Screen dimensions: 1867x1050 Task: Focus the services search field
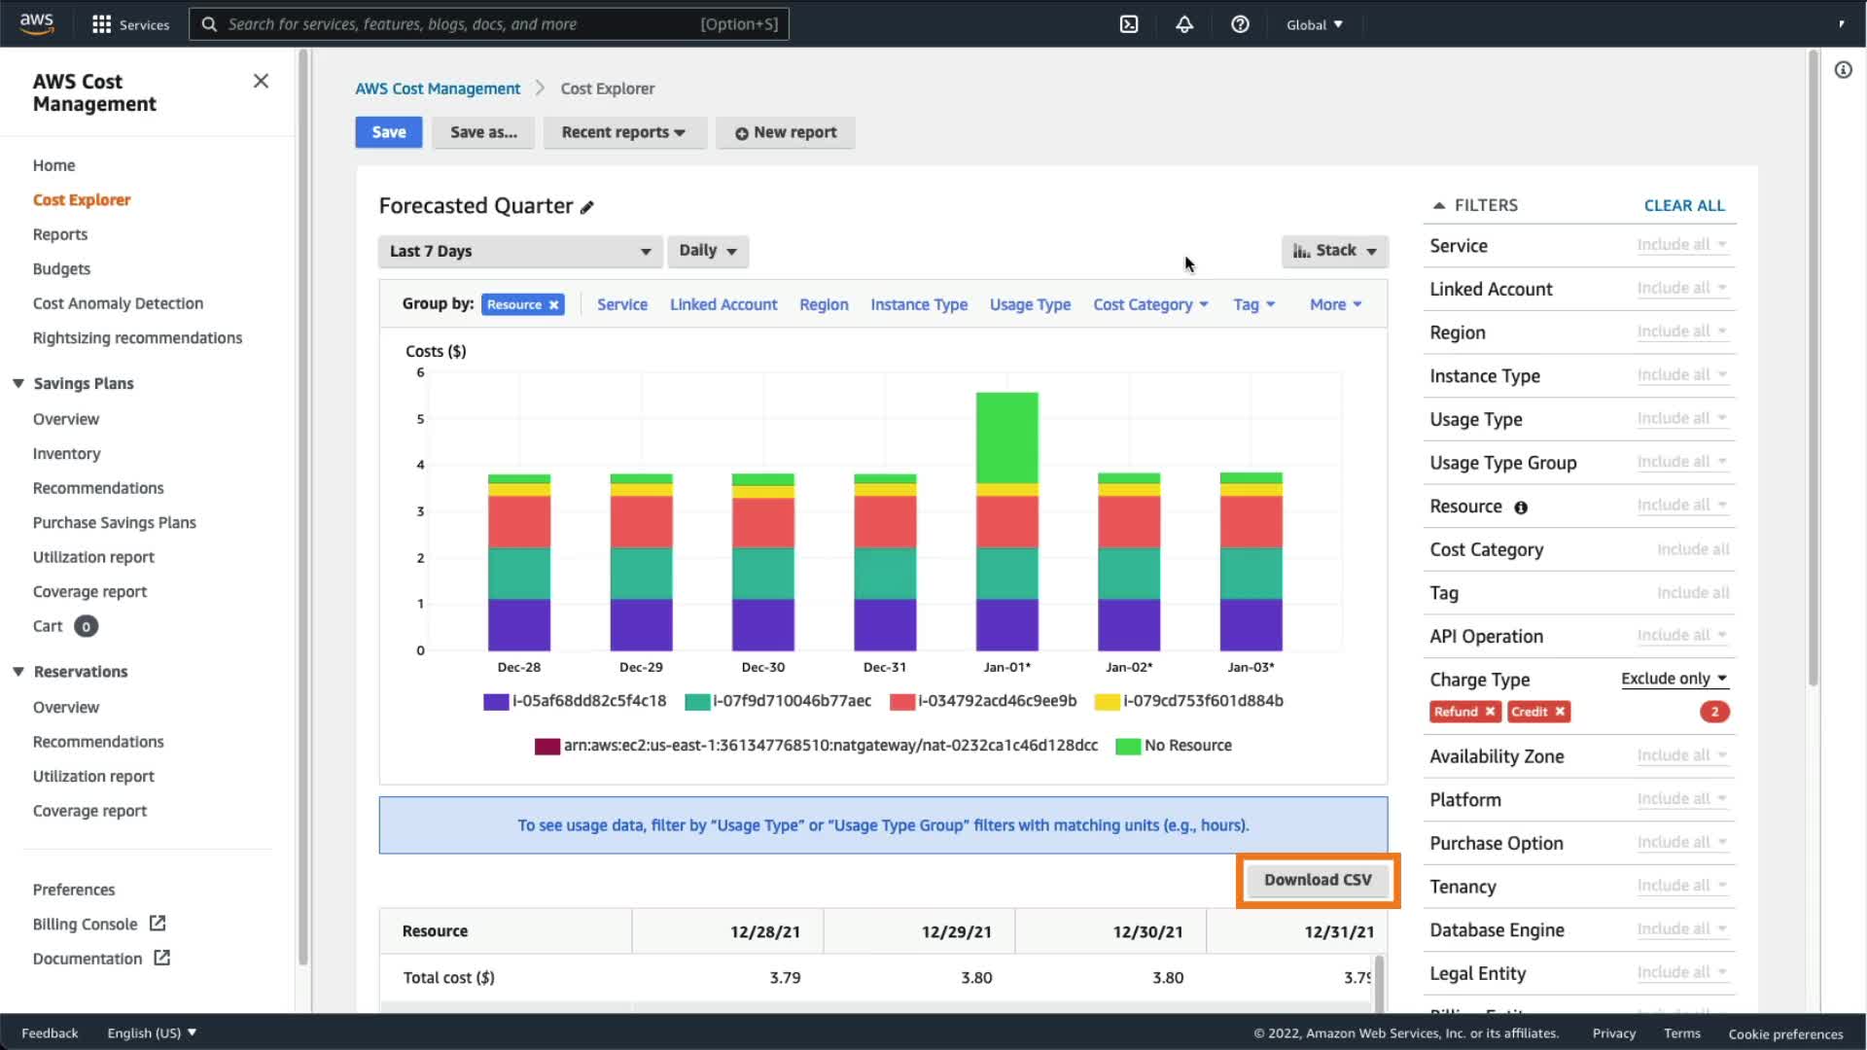click(x=486, y=24)
